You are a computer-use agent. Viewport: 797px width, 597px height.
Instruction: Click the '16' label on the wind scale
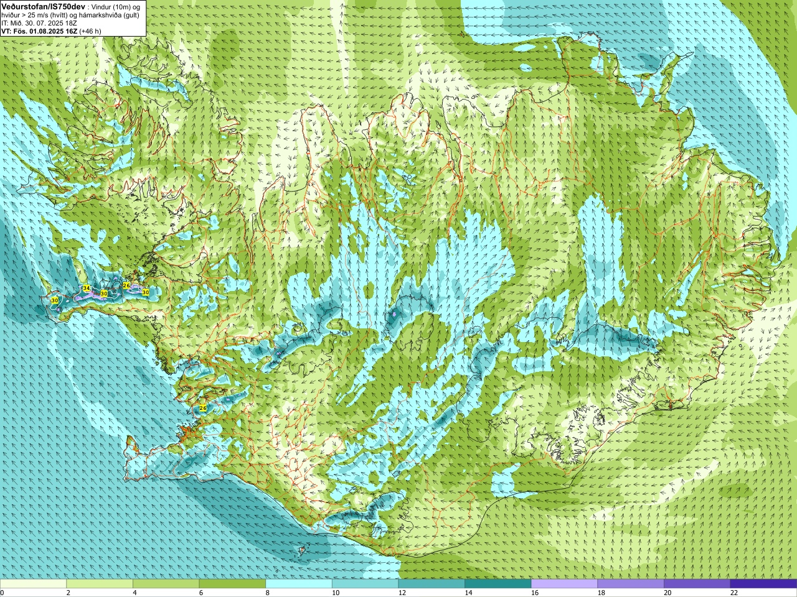(535, 593)
